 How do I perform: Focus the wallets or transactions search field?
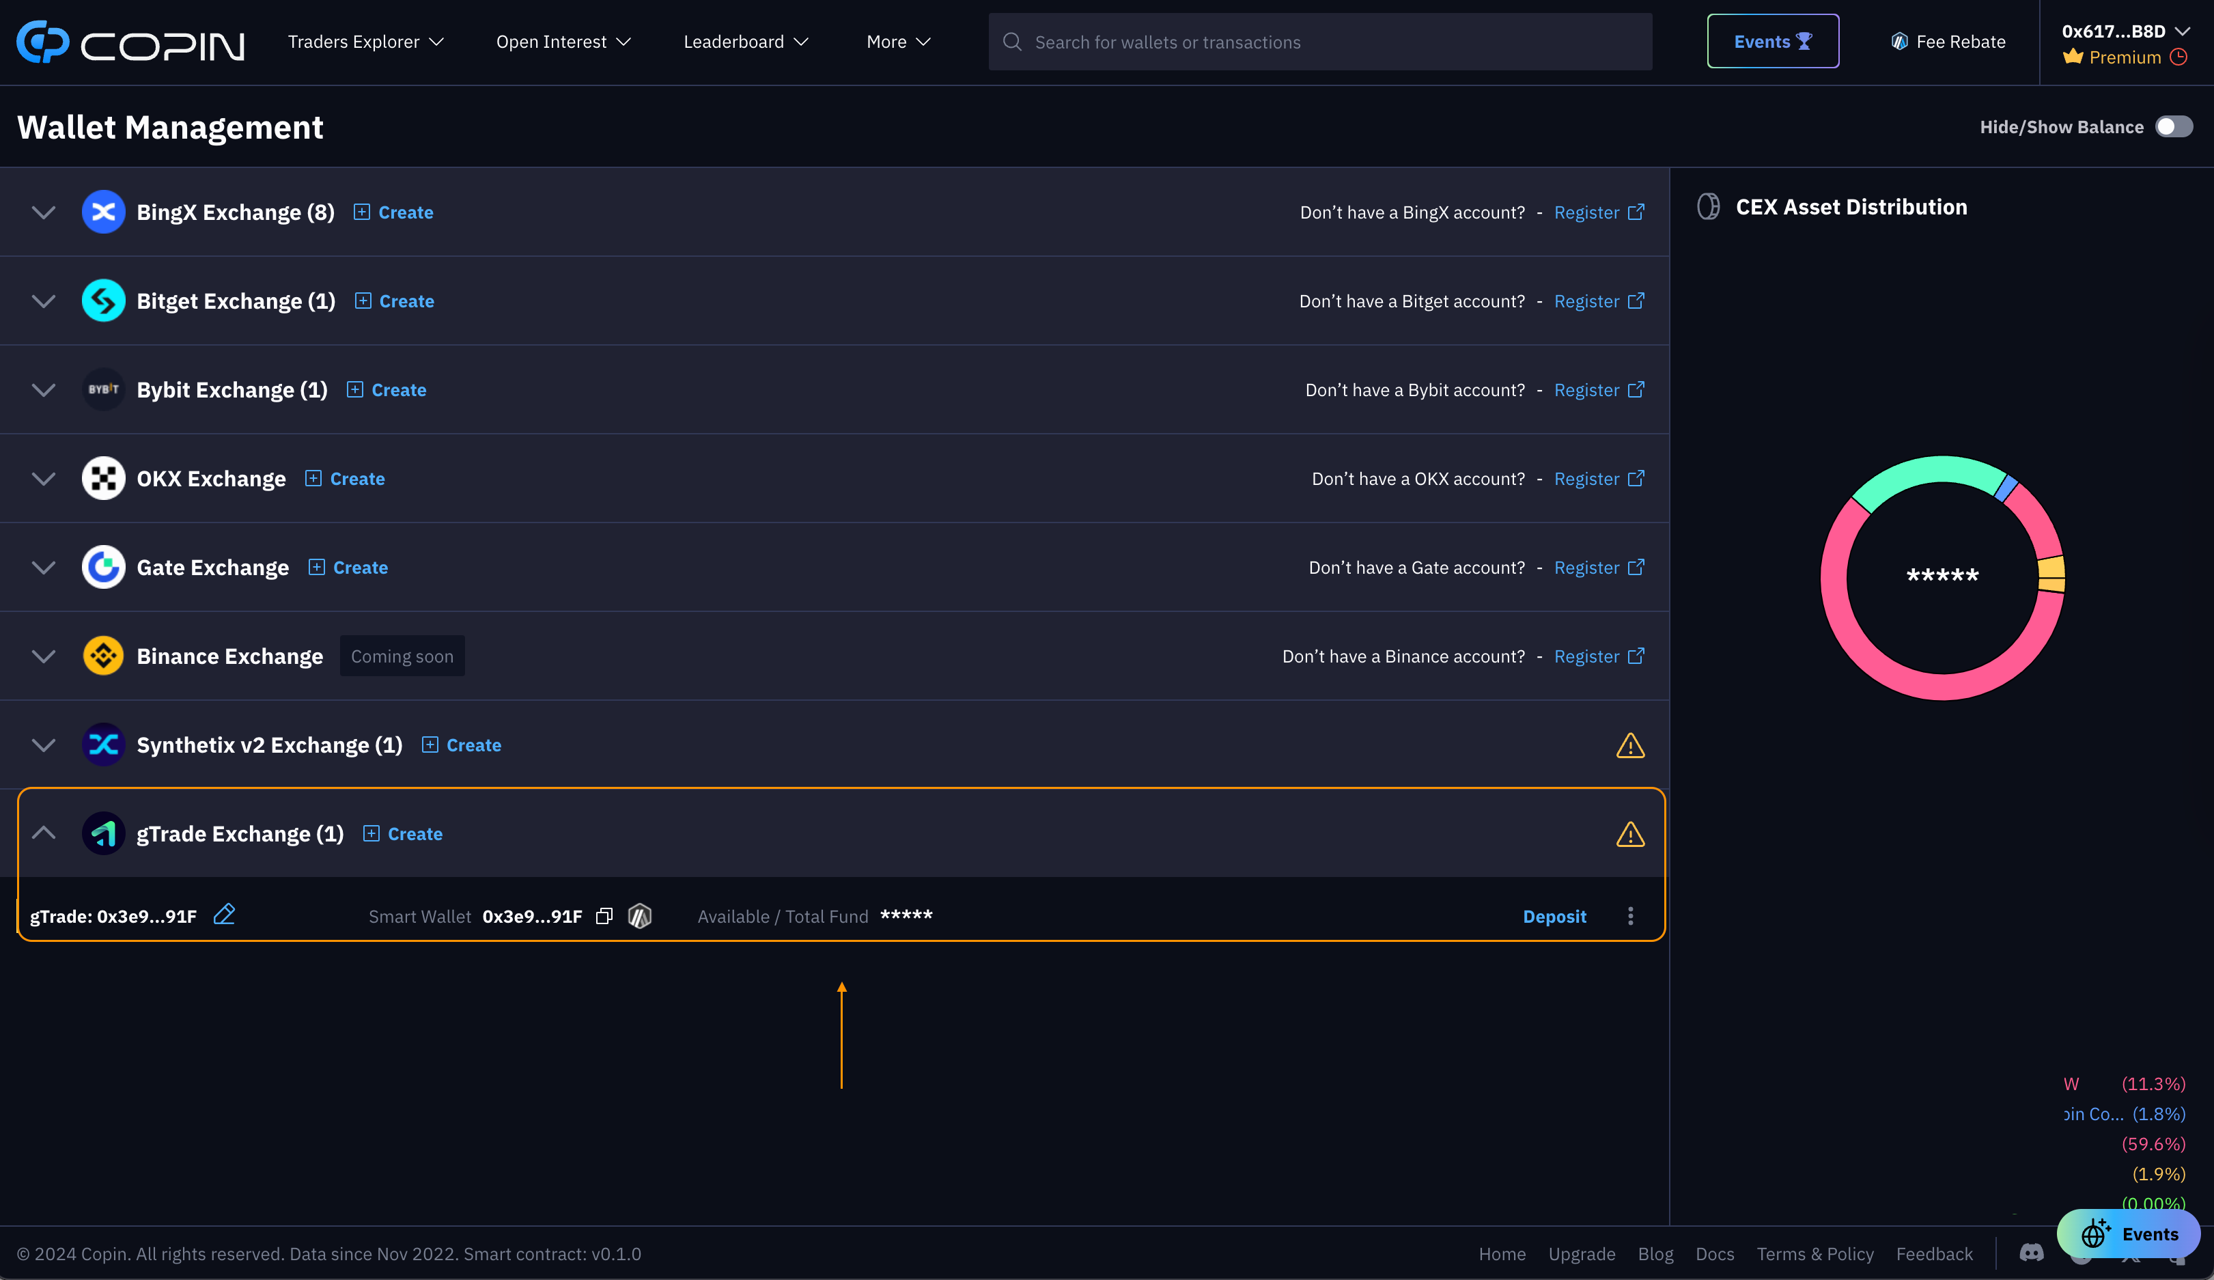click(1319, 41)
